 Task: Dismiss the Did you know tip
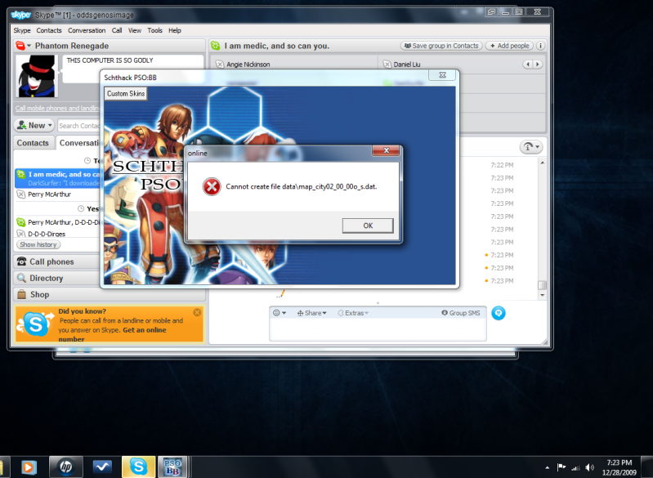tap(197, 312)
